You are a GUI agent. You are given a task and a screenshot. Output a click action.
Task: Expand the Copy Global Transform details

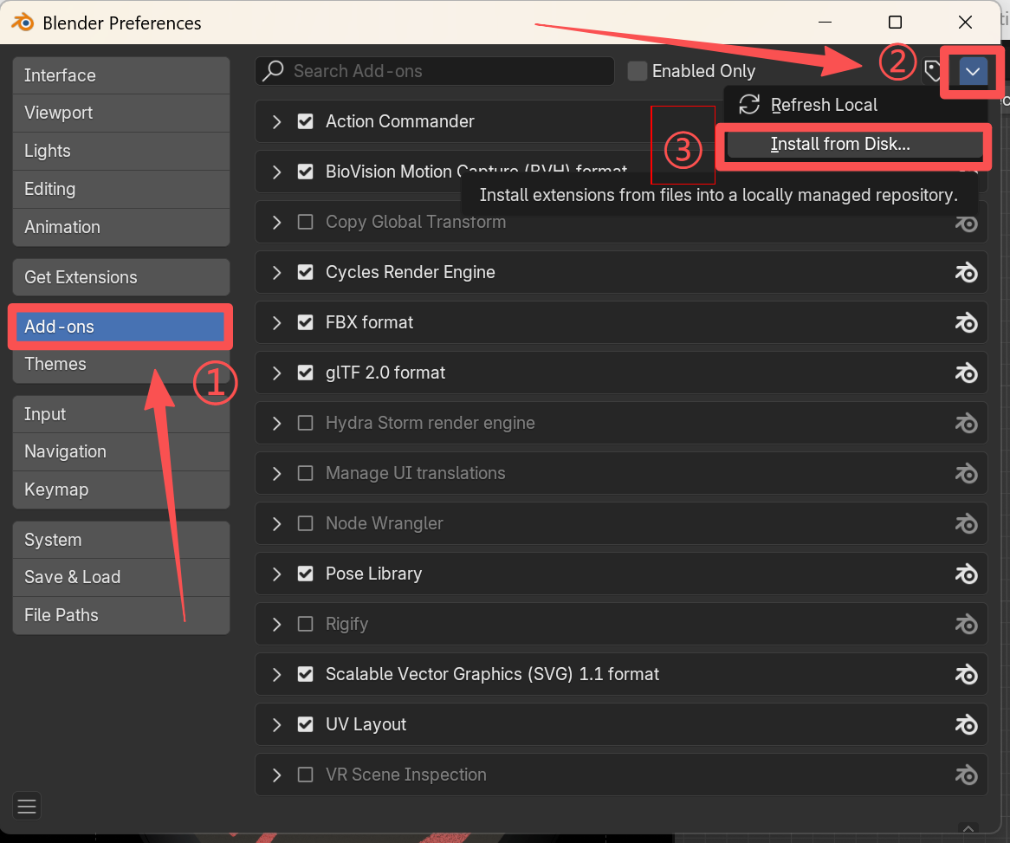pos(276,222)
